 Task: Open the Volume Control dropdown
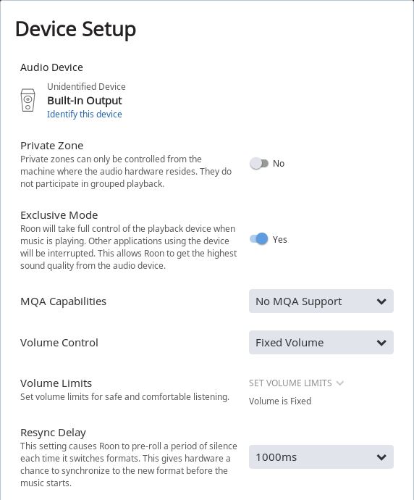click(x=321, y=343)
